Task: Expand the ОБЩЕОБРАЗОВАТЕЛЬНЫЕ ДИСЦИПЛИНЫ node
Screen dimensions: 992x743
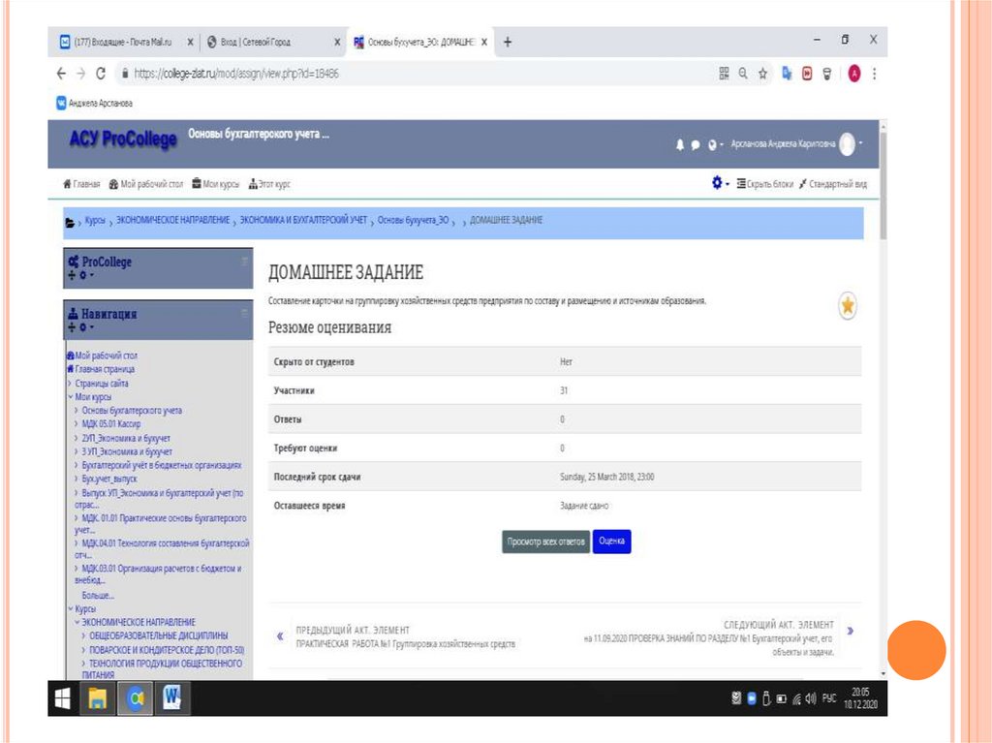Action: click(x=83, y=635)
